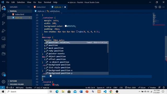167x94 pixels.
Task: Click the ESLint status button
Action: (142, 88)
